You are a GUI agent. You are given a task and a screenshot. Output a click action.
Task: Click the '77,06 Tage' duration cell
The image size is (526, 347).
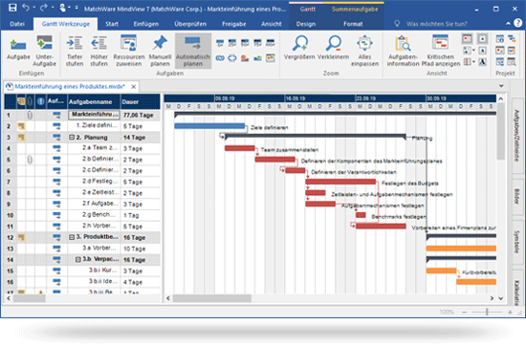tap(141, 115)
